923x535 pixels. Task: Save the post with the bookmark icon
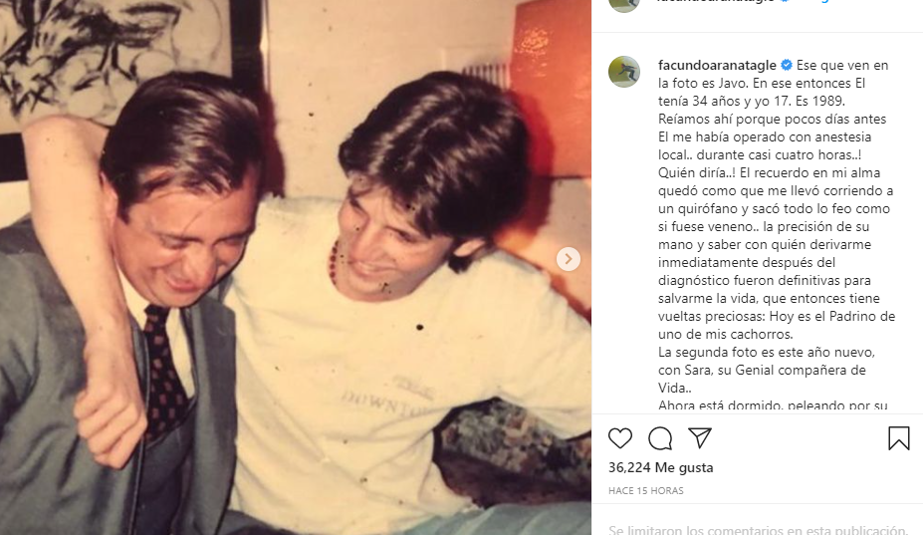898,438
